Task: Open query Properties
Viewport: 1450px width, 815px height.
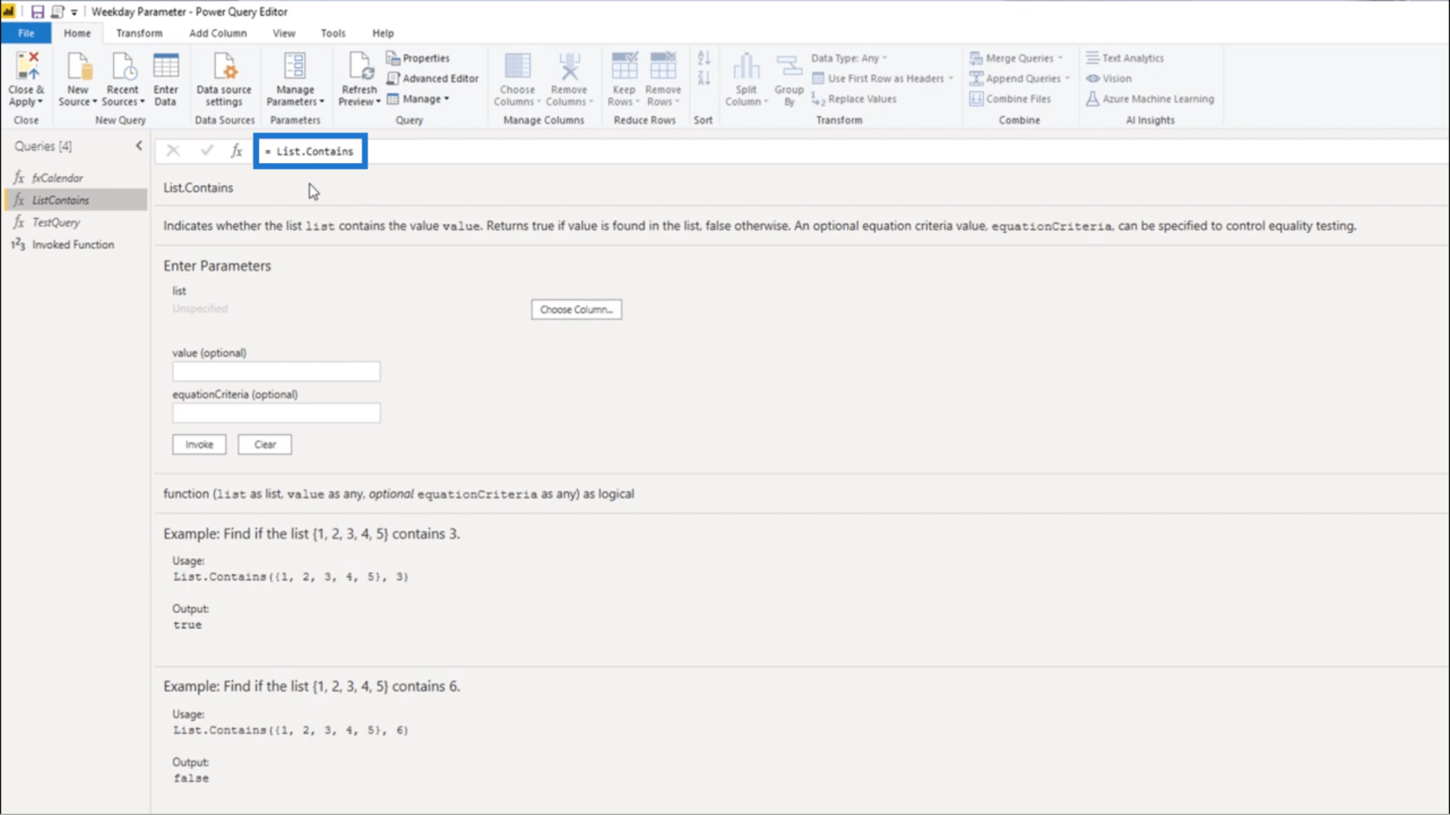Action: (418, 58)
